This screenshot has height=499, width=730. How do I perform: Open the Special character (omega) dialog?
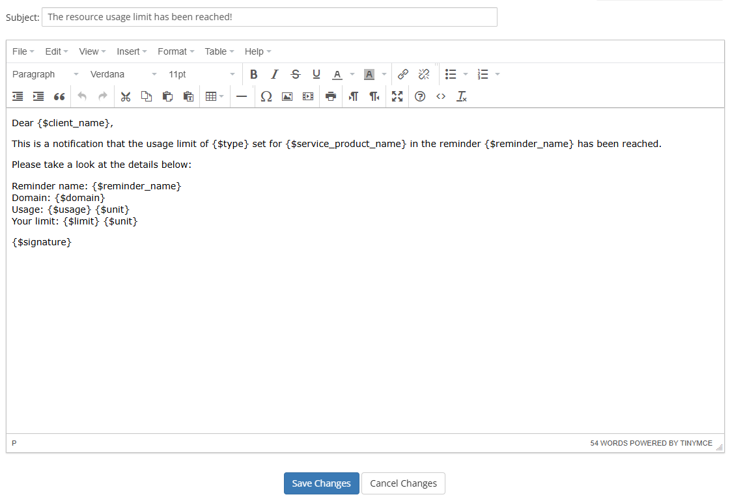click(266, 96)
